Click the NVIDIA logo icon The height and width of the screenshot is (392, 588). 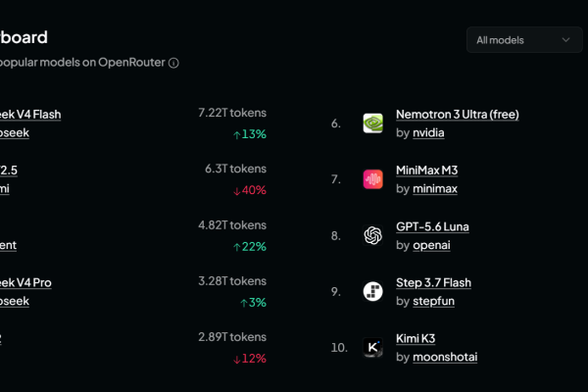(372, 123)
